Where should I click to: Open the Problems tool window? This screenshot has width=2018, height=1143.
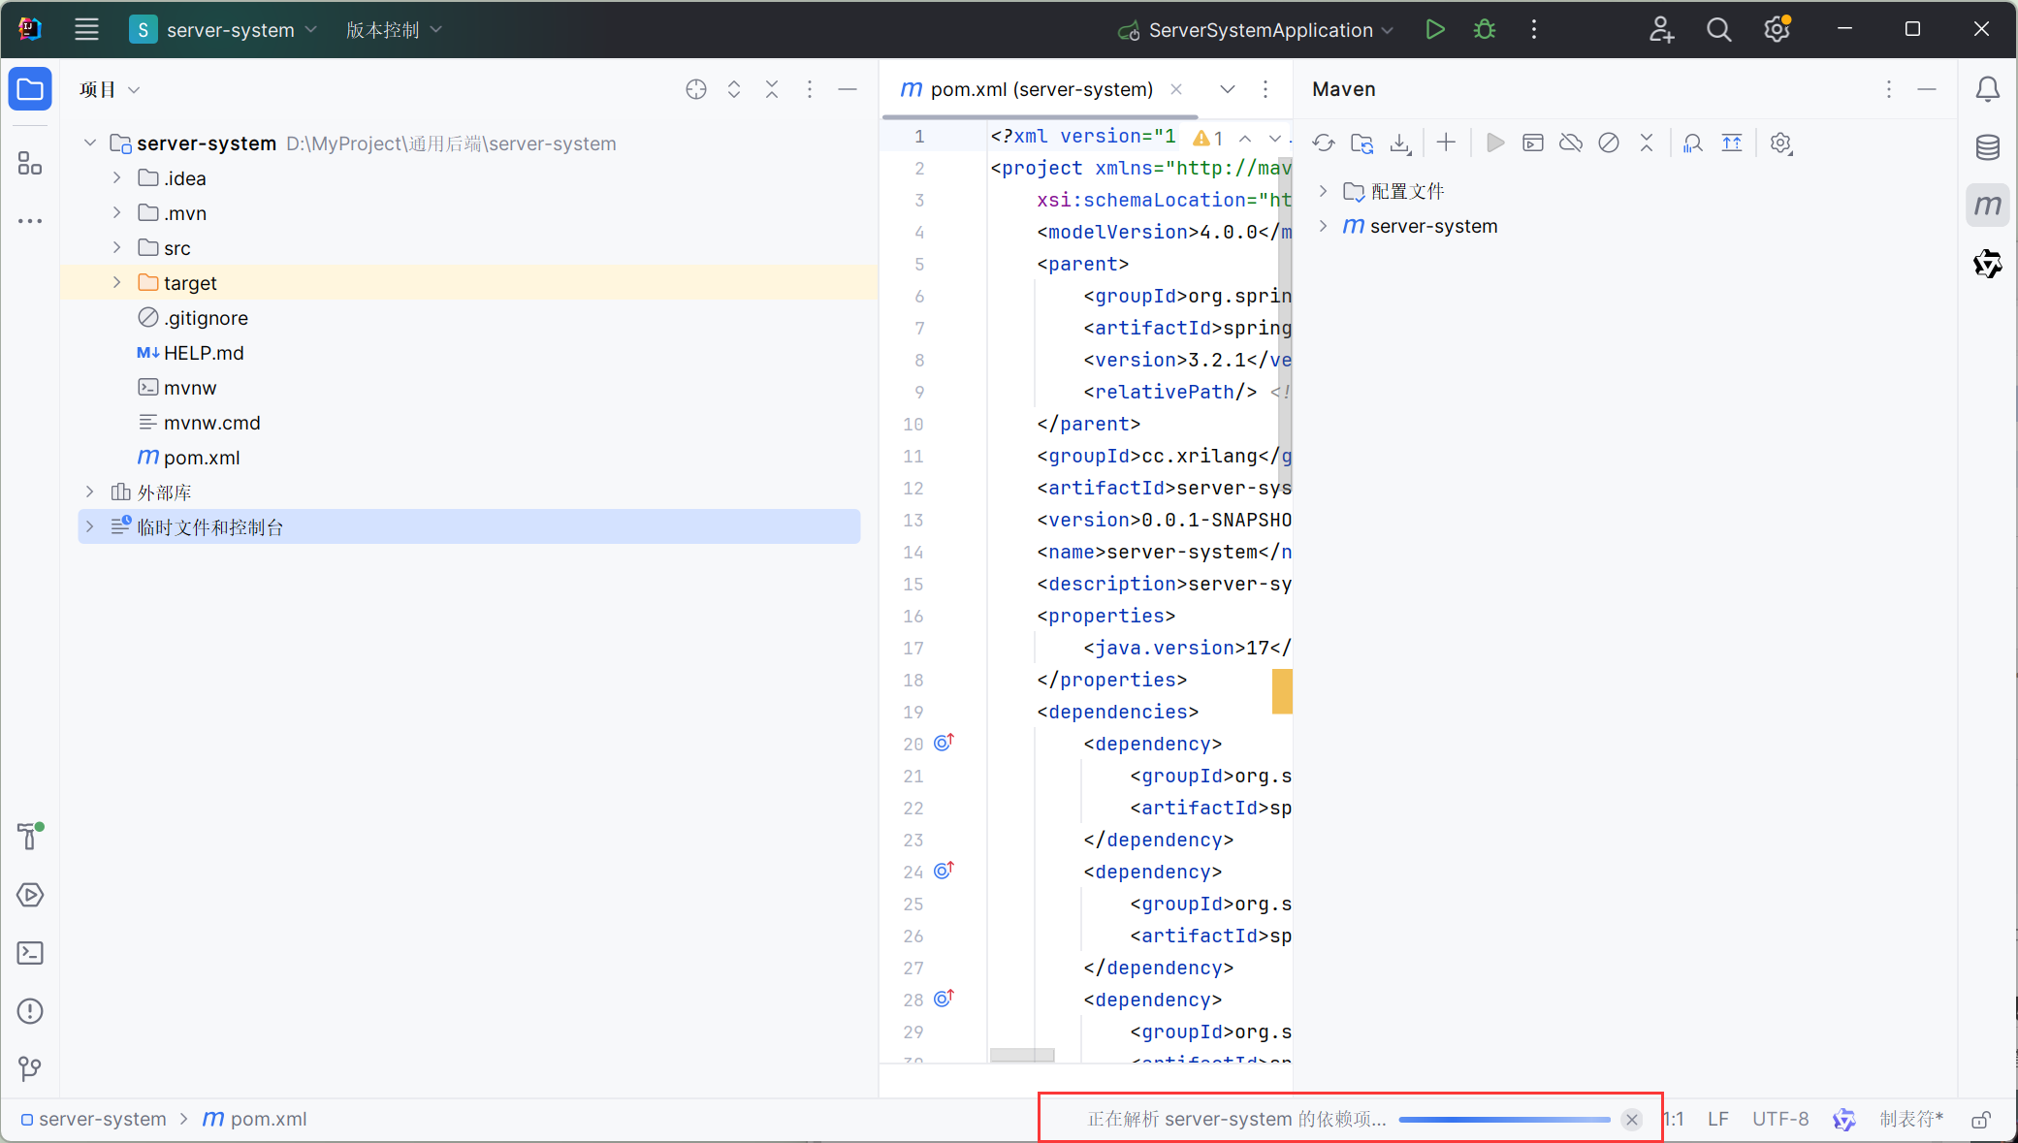pyautogui.click(x=30, y=1010)
